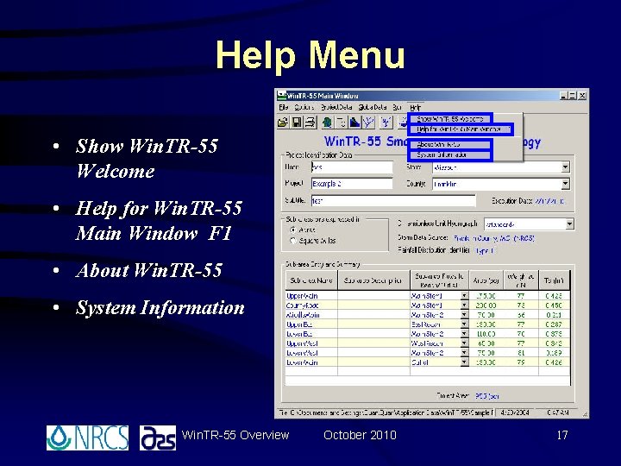Click the Help menu in menu bar
Viewport: 621px width, 466px height.
click(415, 107)
